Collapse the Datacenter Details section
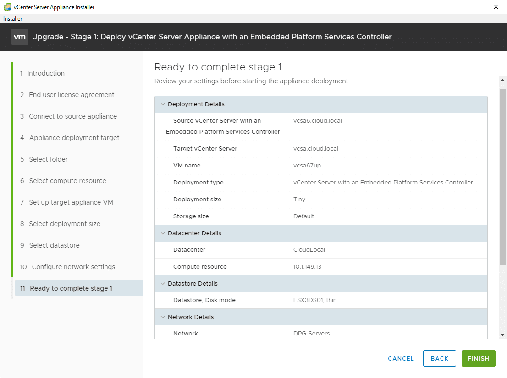Viewport: 507px width, 378px height. point(162,233)
